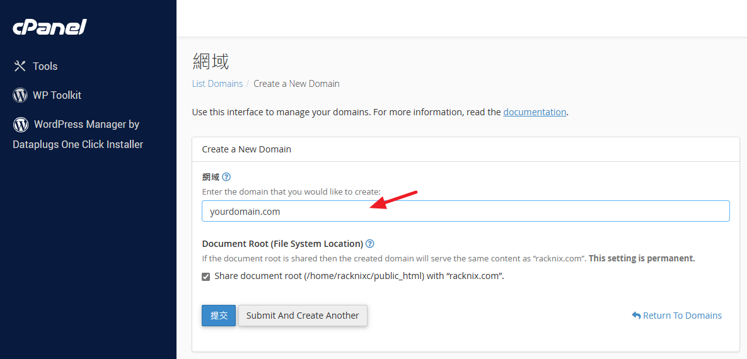
Task: Click the back arrow icon before Return To Domains
Action: point(636,316)
